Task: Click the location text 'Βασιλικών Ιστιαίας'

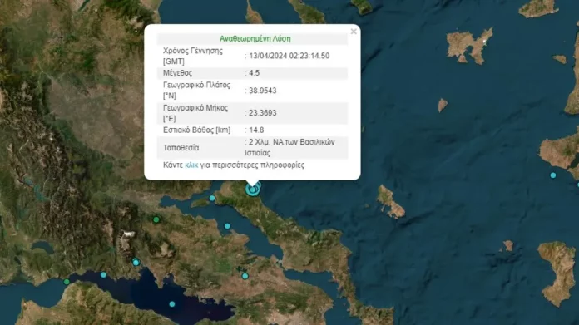Action: point(289,148)
